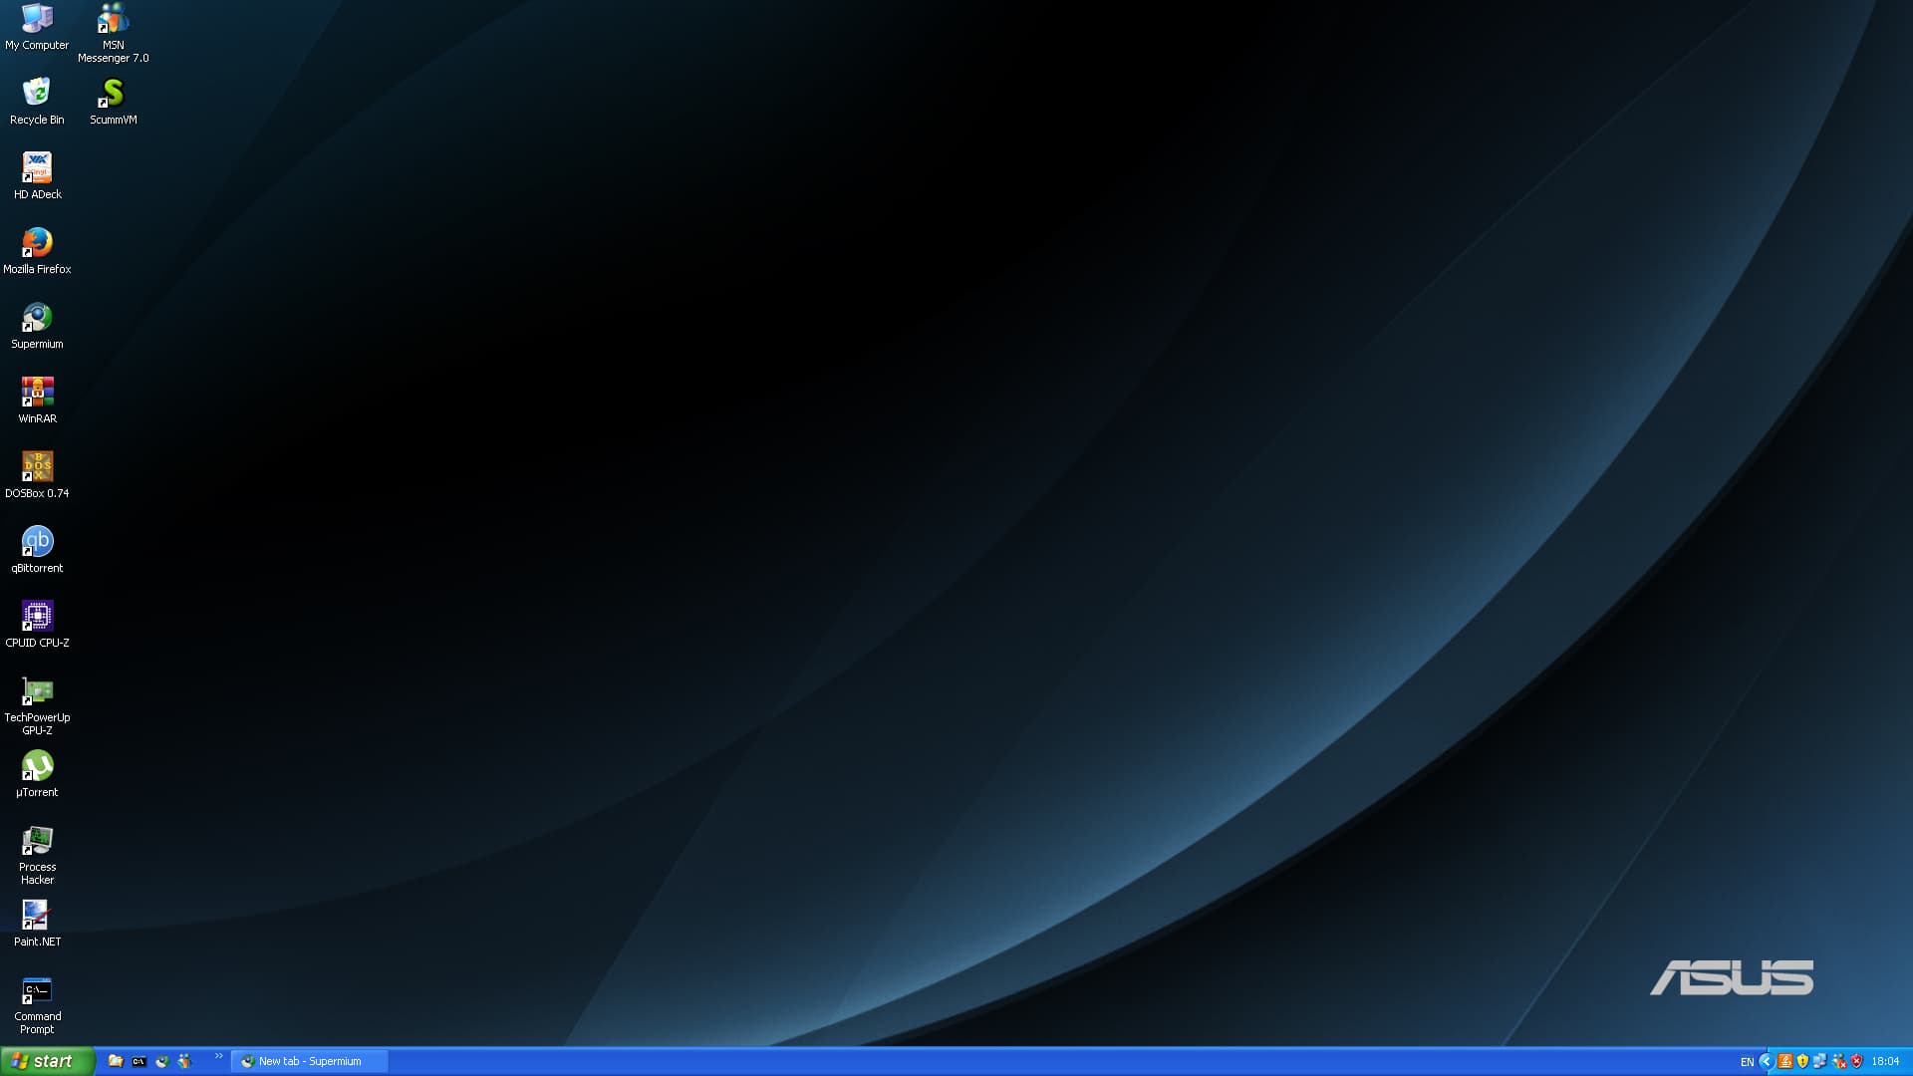Expand the Quick Launch overflow chevron
1913x1076 pixels.
click(x=218, y=1056)
